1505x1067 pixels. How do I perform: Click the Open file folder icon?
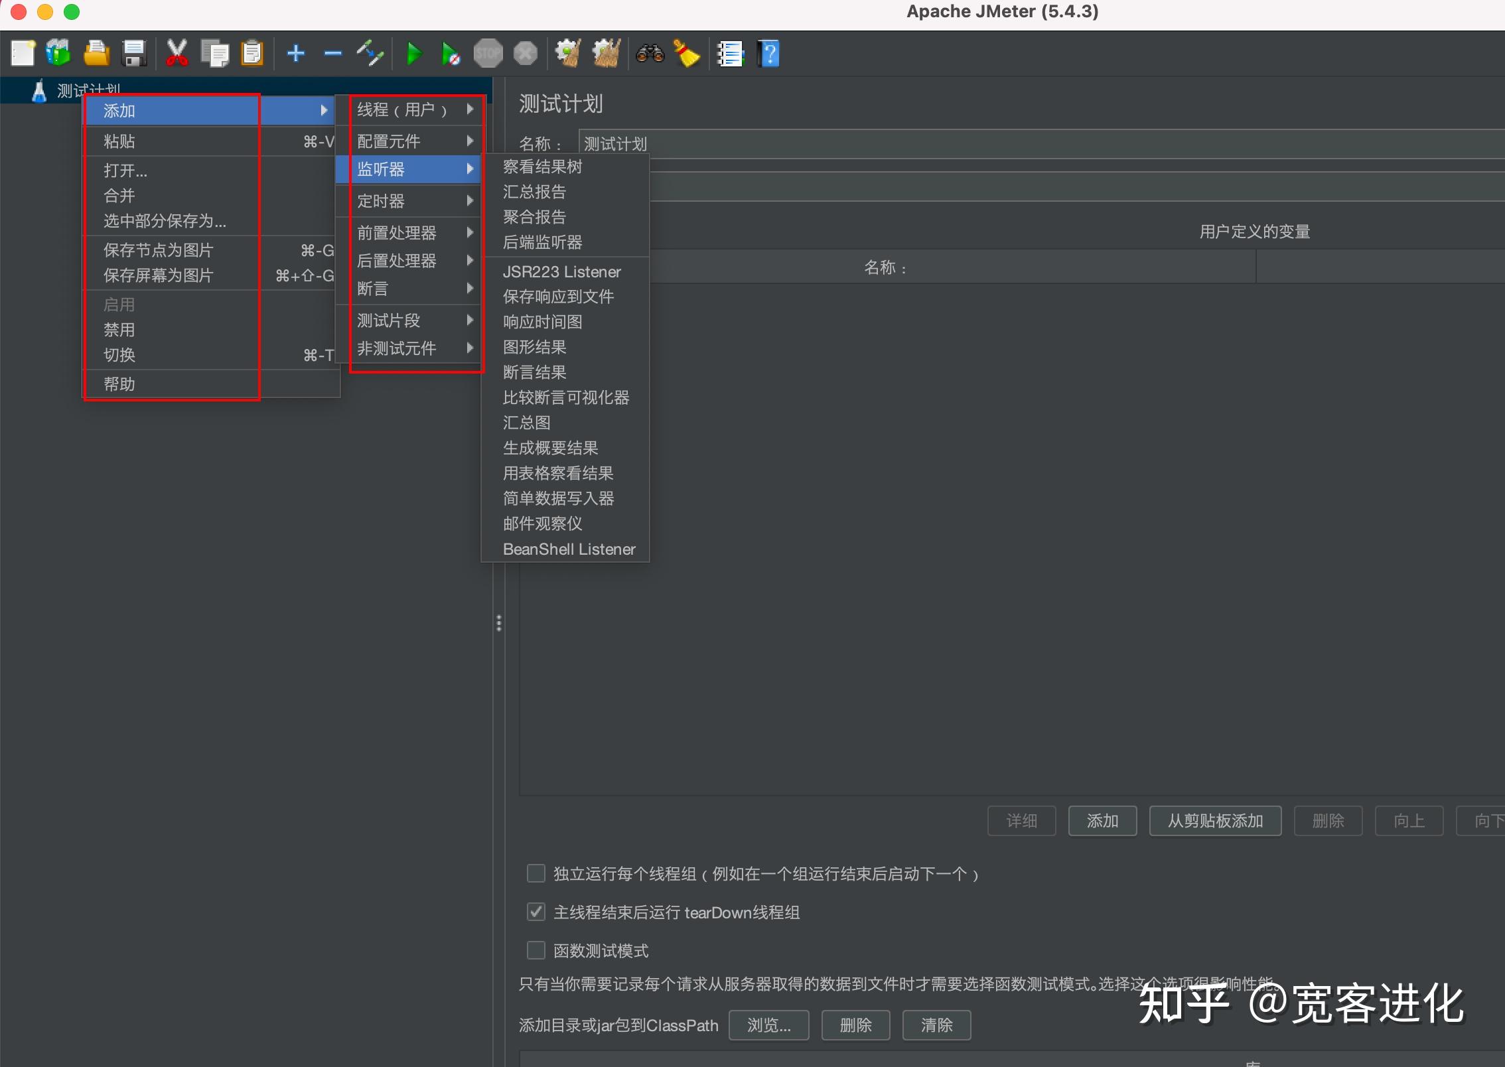96,54
